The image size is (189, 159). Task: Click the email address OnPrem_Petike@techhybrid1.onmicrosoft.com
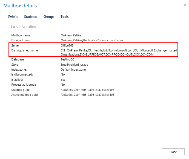(x=91, y=40)
